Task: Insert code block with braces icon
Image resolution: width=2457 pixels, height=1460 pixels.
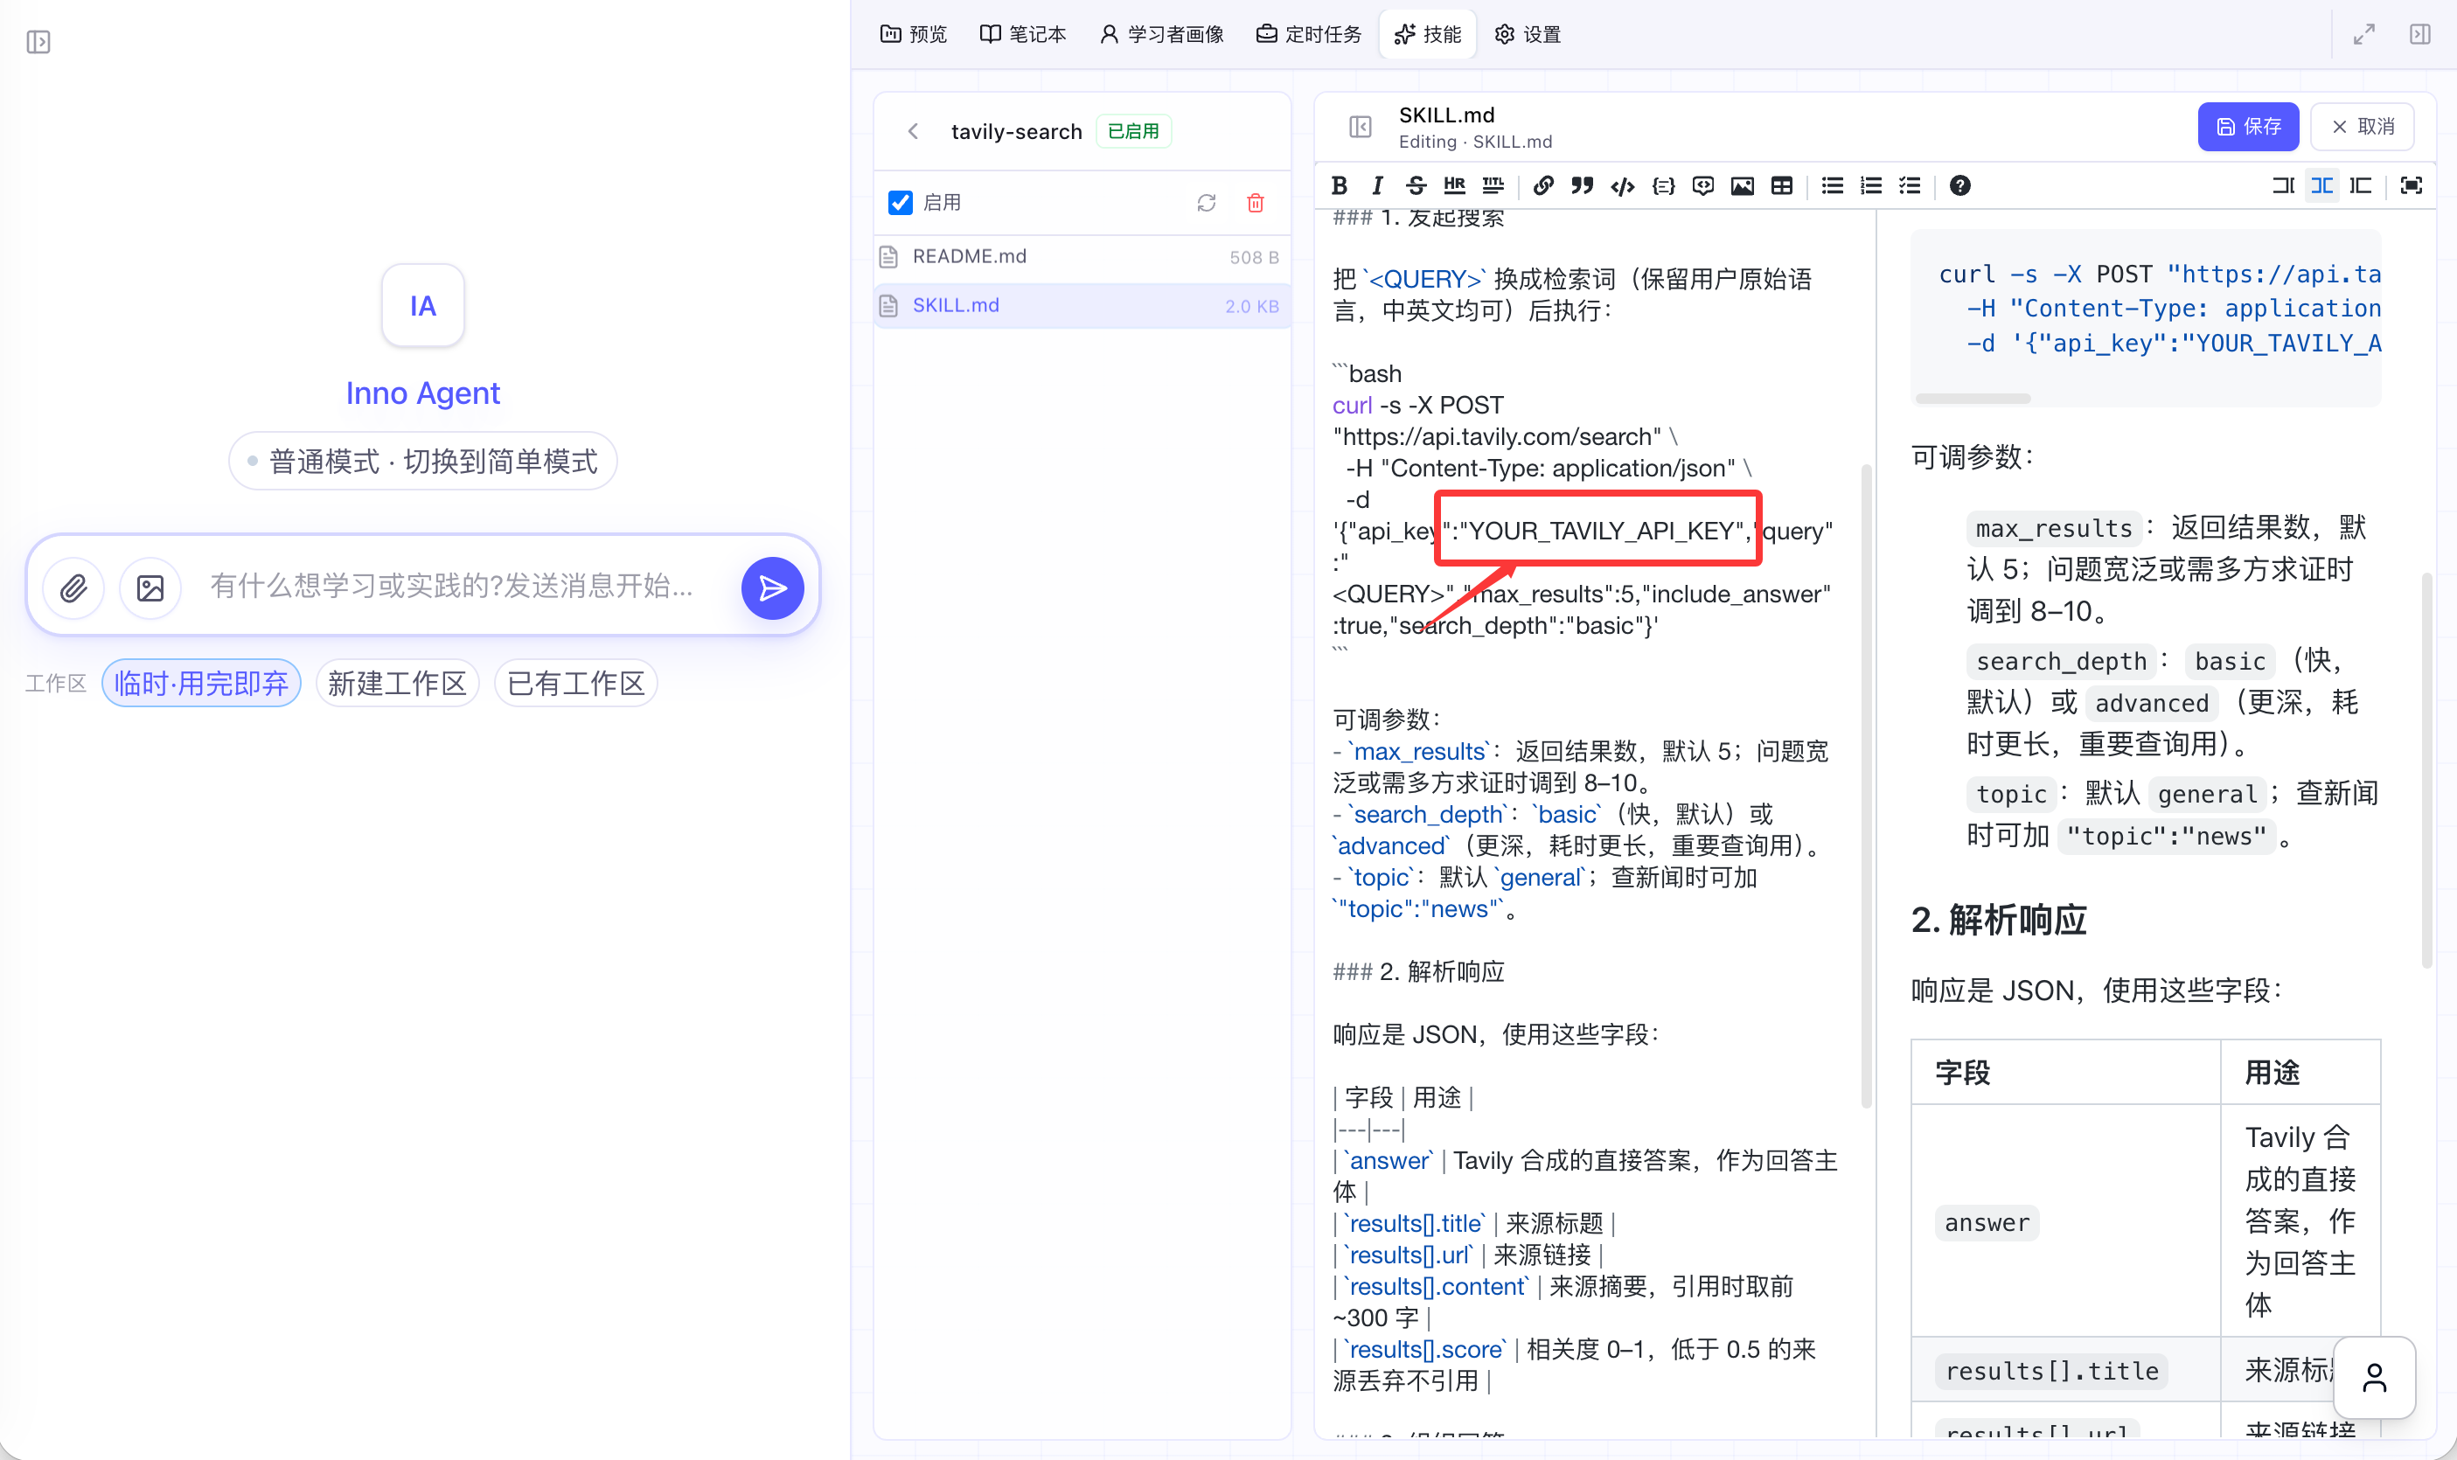Action: tap(1663, 185)
